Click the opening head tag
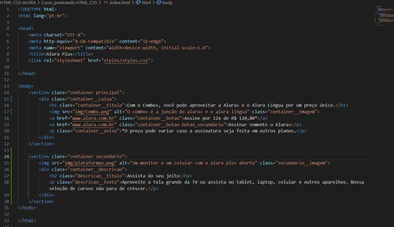Viewport: 394px width, 227px height. point(26,29)
